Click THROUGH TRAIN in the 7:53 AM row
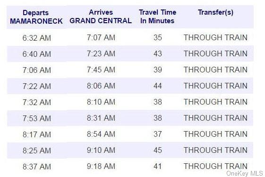 [215, 118]
